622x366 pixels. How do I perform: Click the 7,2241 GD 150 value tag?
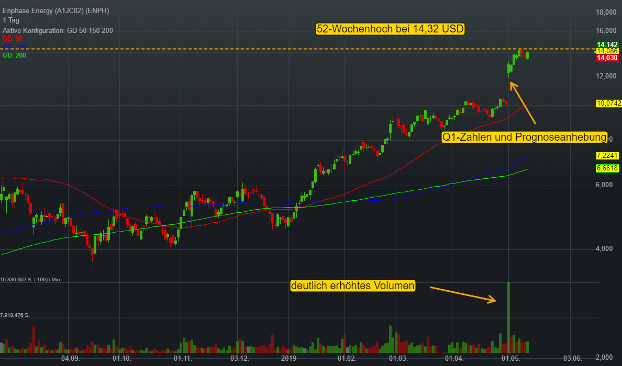tap(607, 156)
